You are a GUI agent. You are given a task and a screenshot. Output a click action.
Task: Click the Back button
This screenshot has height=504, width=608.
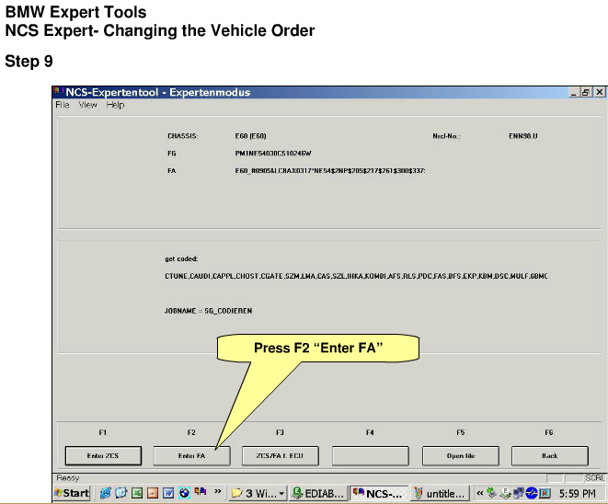tap(550, 456)
